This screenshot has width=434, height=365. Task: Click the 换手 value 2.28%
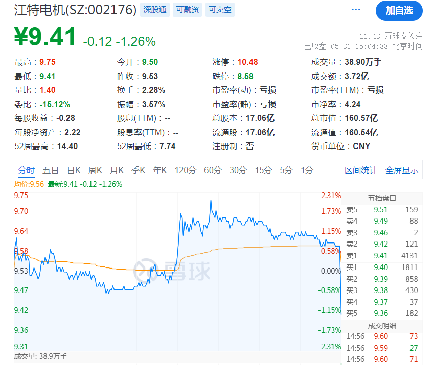pos(154,90)
